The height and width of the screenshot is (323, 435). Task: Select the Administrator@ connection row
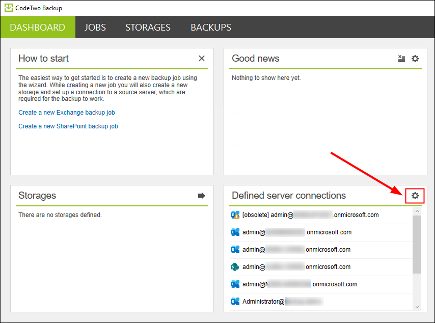tap(321, 302)
